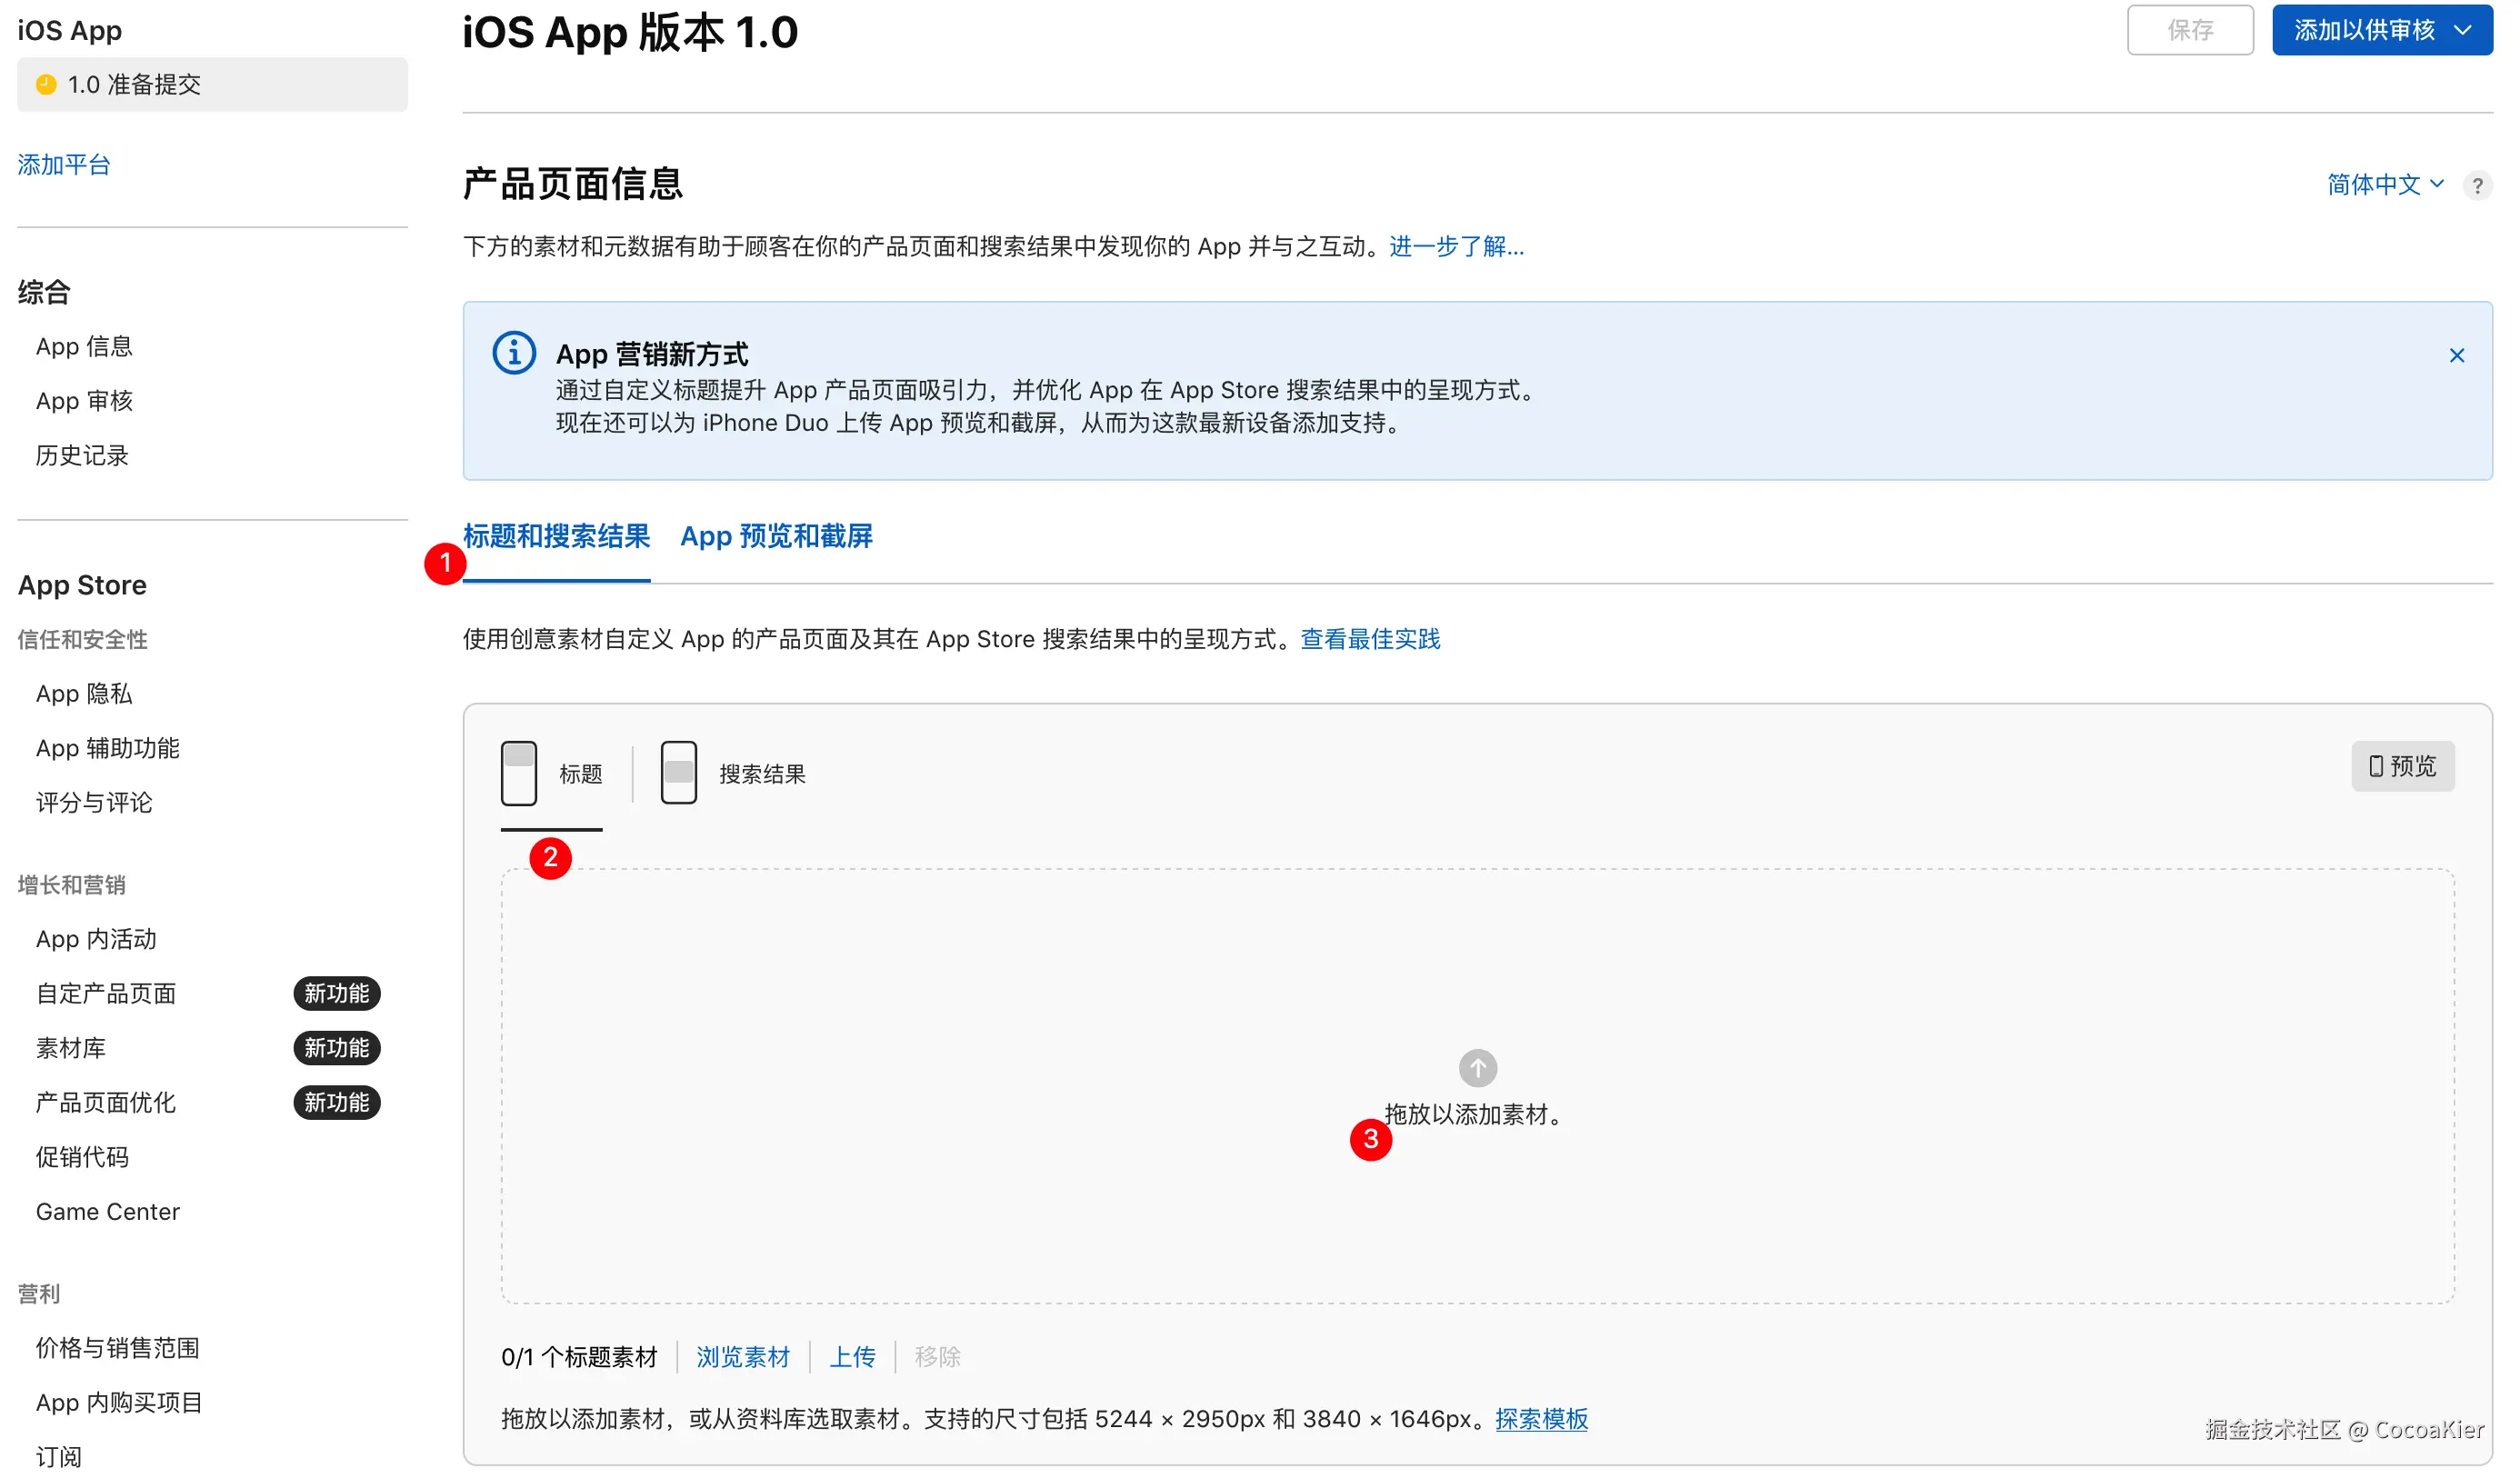Open 促销代码 in sidebar
Image resolution: width=2520 pixels, height=1478 pixels.
(x=82, y=1157)
